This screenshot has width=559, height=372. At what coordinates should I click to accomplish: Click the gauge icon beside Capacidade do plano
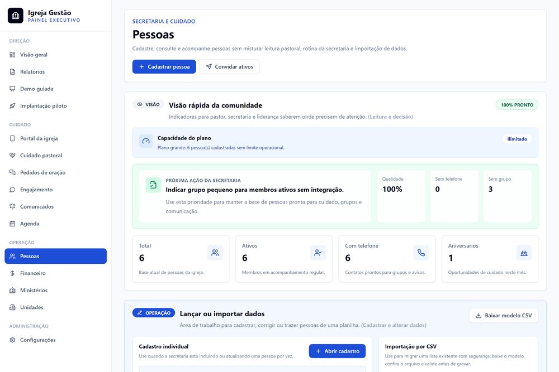[x=146, y=141]
